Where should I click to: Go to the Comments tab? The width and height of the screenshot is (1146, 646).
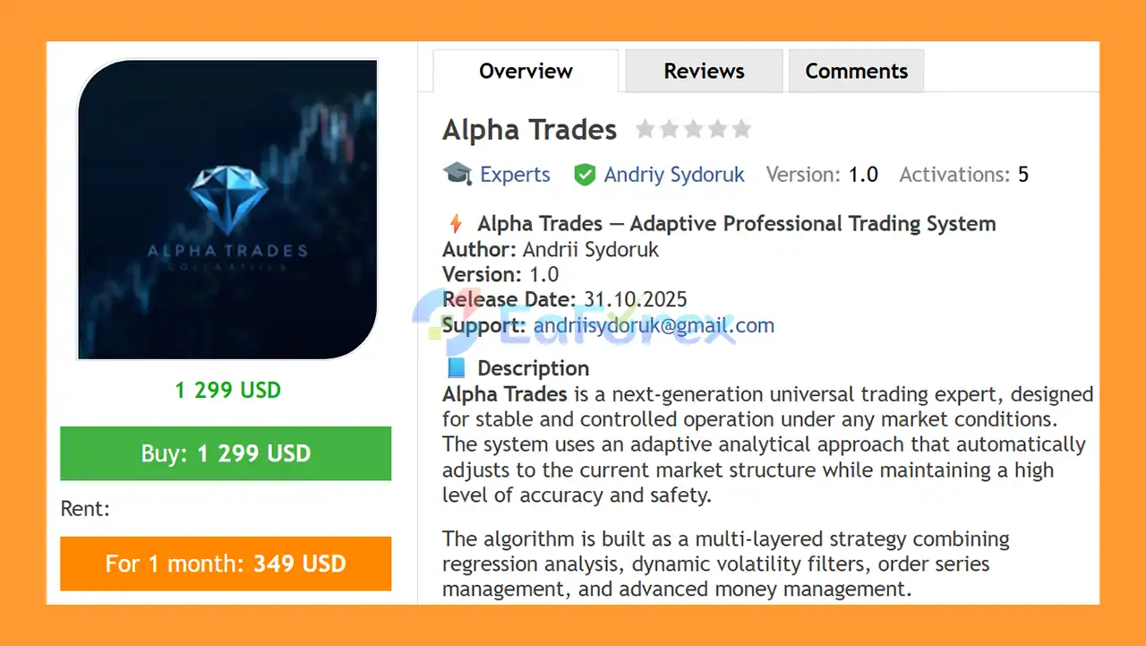tap(856, 72)
